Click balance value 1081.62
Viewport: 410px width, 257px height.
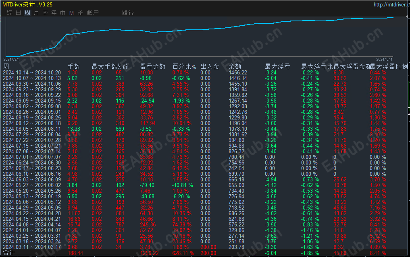tap(238, 134)
